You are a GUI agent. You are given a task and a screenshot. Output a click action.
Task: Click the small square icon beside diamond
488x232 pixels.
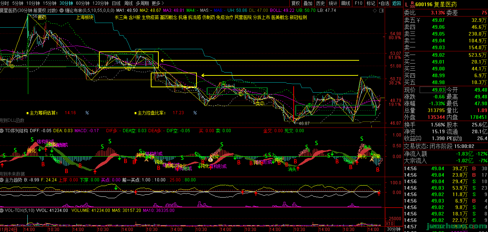point(382,10)
